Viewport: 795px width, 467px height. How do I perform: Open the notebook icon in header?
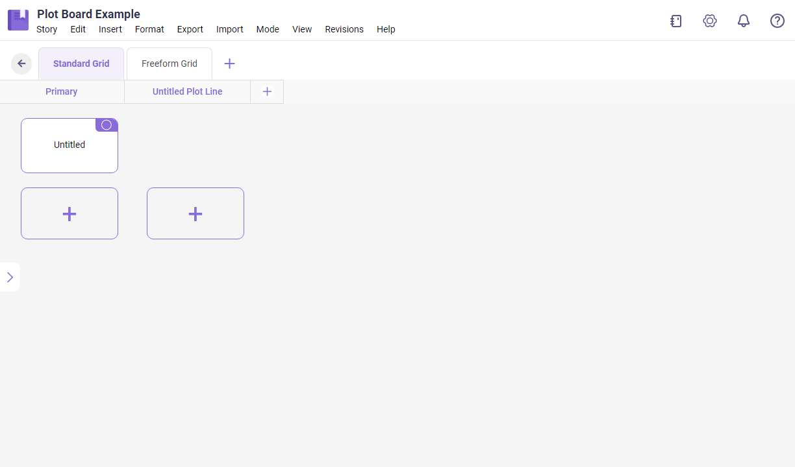coord(676,21)
